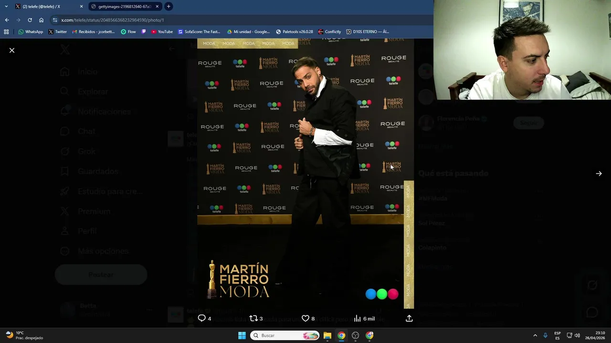Open the purple Twitch bookmark icon
This screenshot has height=343, width=611.
click(x=144, y=32)
